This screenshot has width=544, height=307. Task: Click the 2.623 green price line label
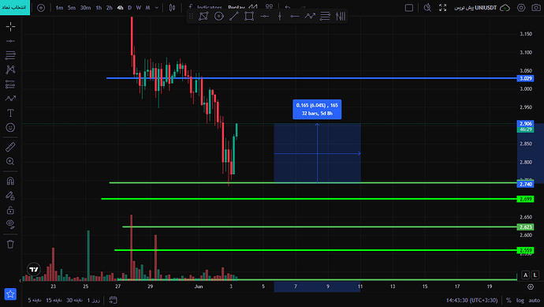[525, 227]
